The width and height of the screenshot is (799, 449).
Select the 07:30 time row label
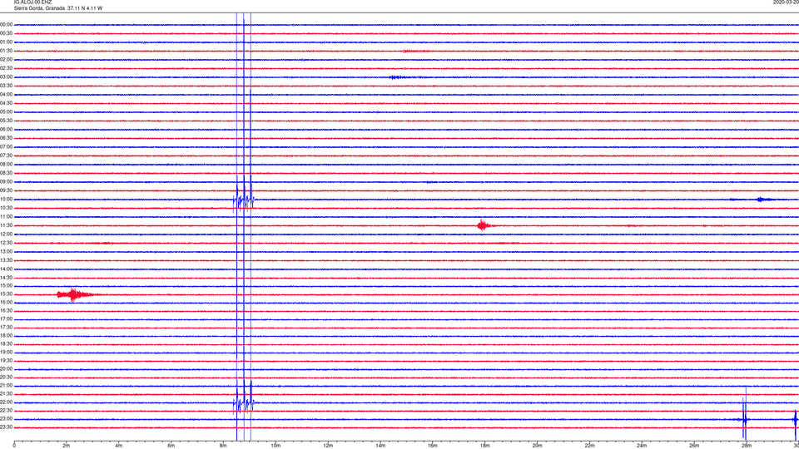point(6,155)
